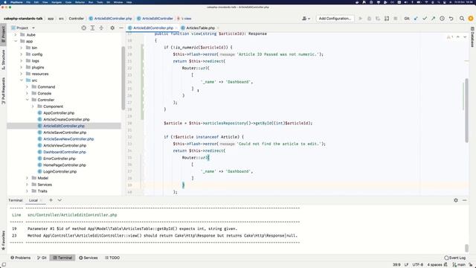The width and height of the screenshot is (476, 268).
Task: Open HomePageController.php file
Action: click(65, 165)
